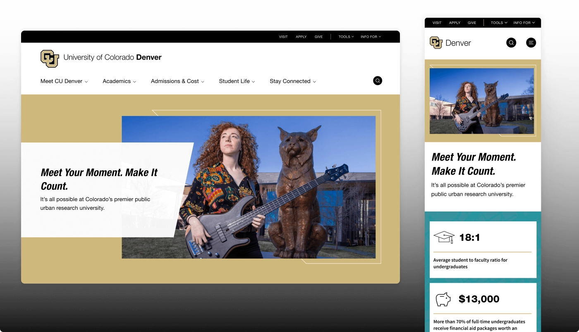Expand the Stay Connected dropdown menu

[293, 81]
